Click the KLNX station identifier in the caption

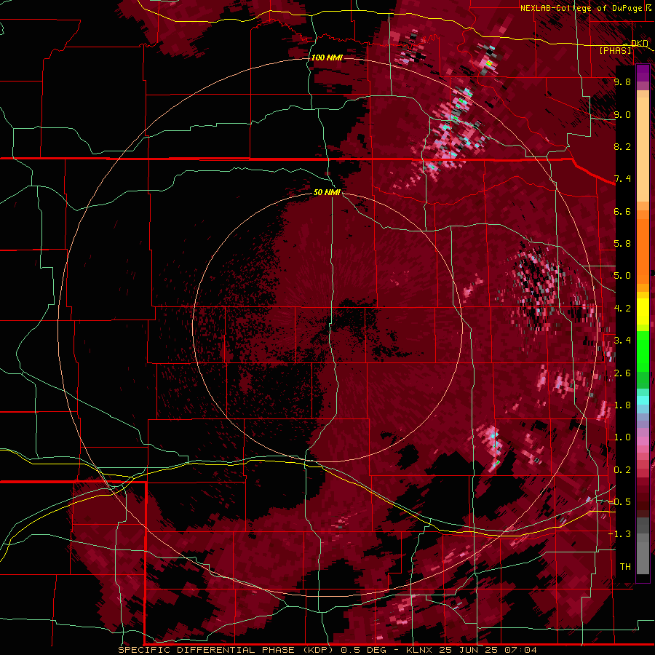[x=419, y=650]
